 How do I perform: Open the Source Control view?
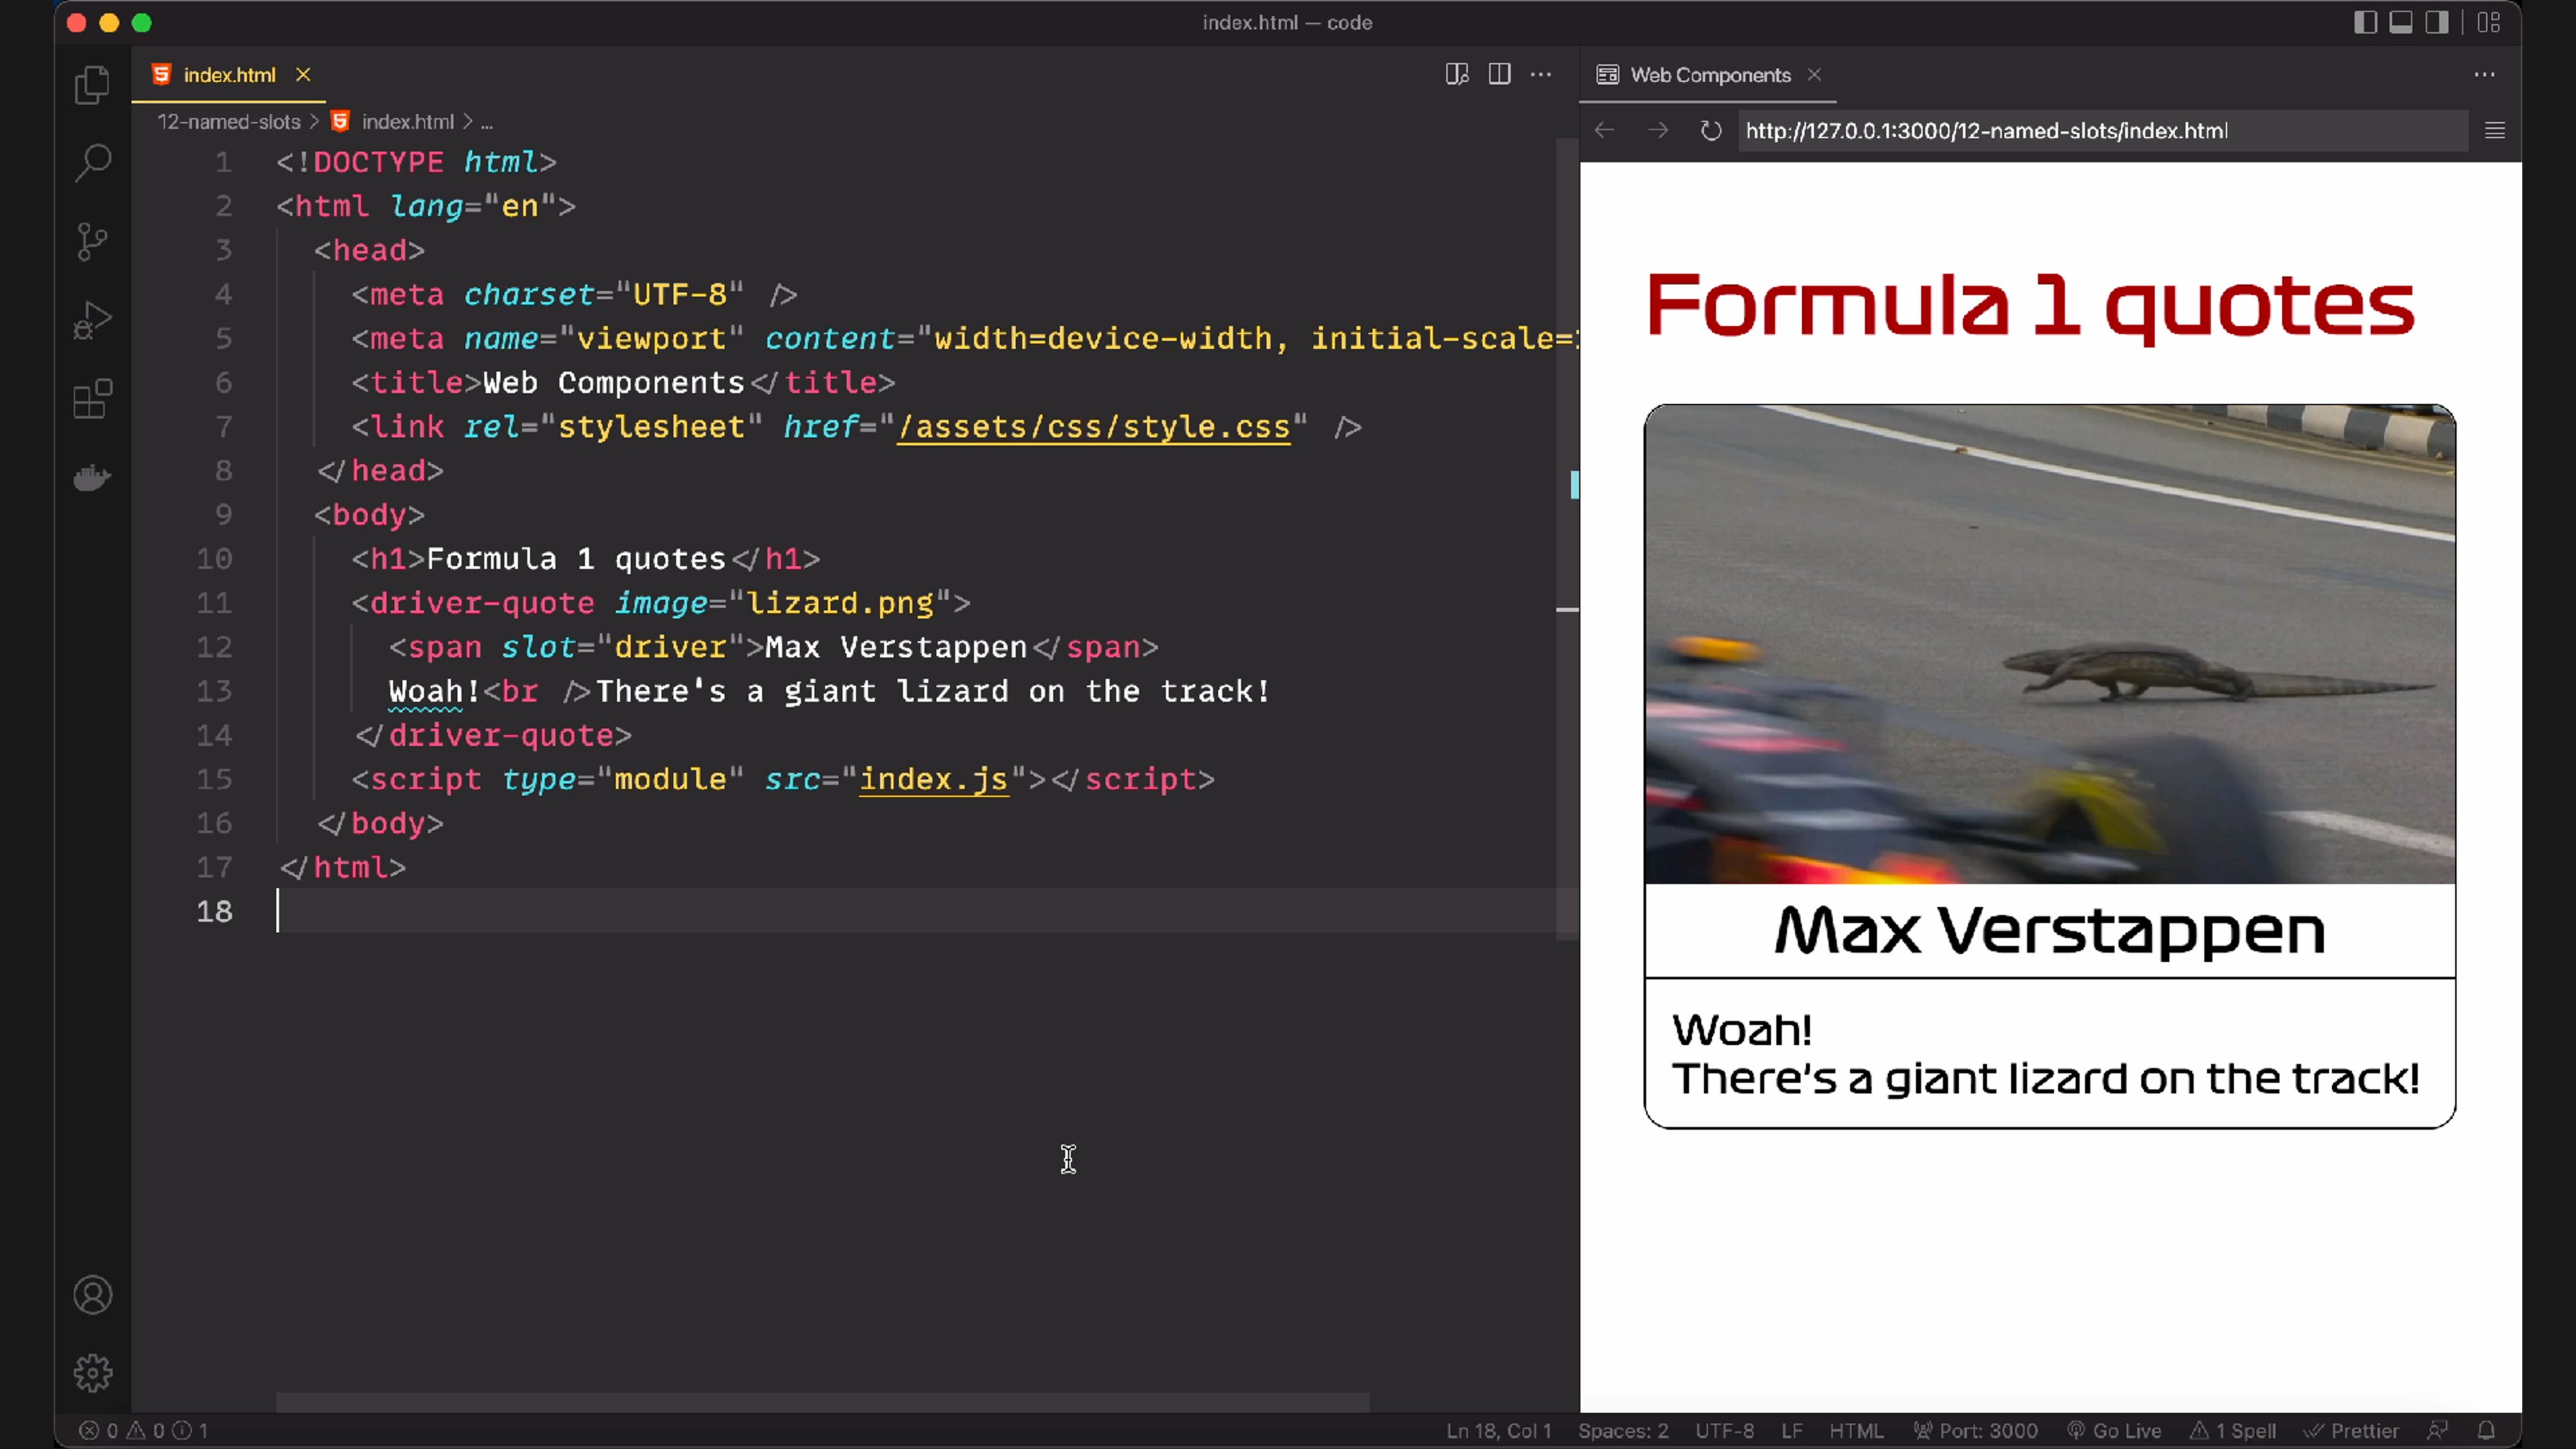92,241
